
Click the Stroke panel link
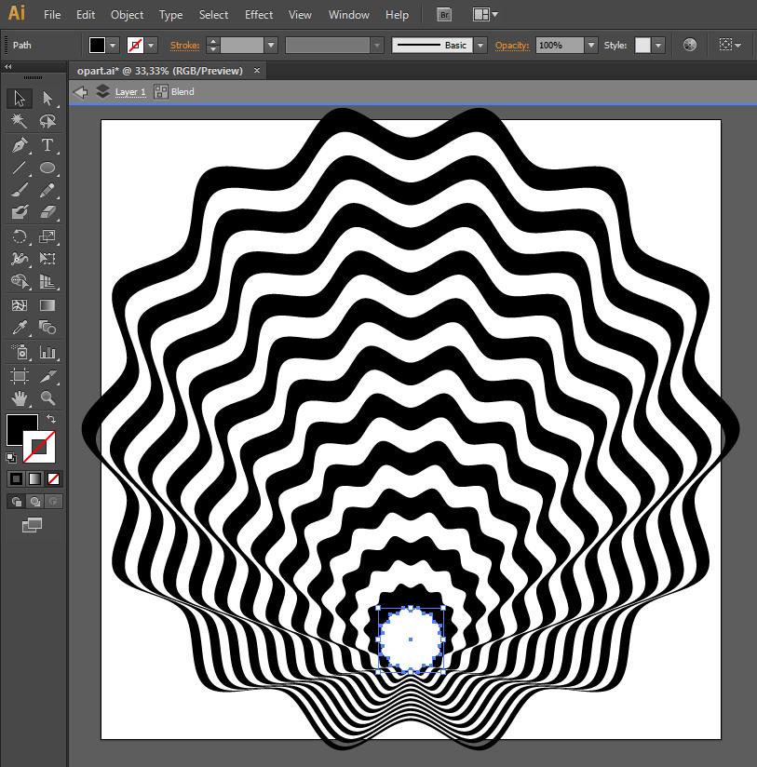pos(184,45)
